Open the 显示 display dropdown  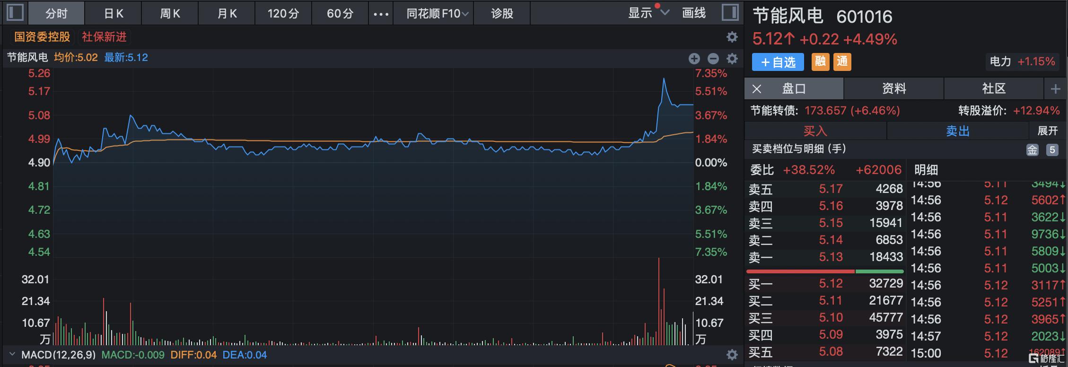[x=648, y=13]
